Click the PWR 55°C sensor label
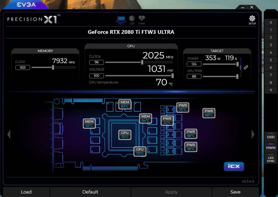This screenshot has width=278, height=197. pyautogui.click(x=183, y=107)
